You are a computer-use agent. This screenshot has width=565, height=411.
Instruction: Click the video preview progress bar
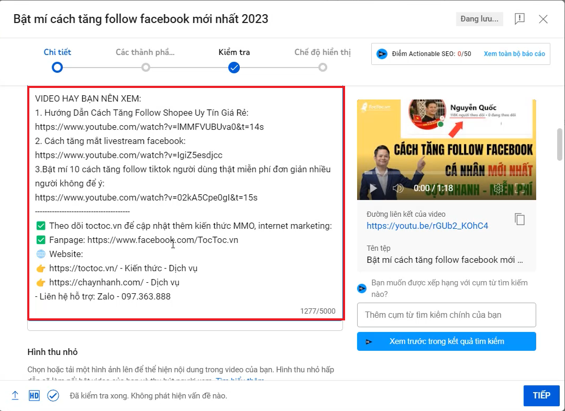[446, 173]
